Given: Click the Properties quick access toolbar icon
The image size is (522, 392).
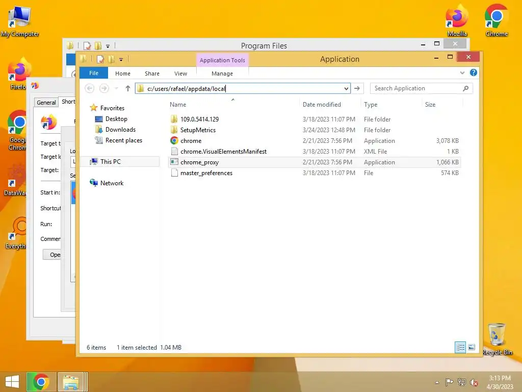Looking at the screenshot, I should pyautogui.click(x=100, y=59).
